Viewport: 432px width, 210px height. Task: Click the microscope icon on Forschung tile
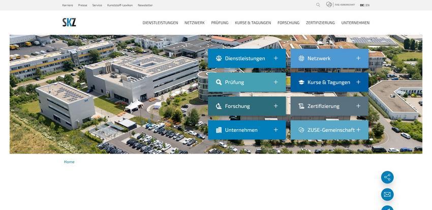click(x=219, y=106)
